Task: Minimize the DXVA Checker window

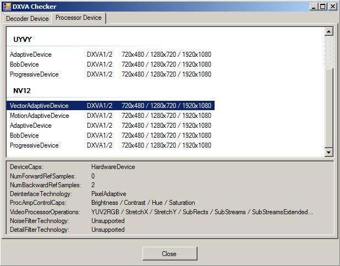Action: tap(314, 7)
